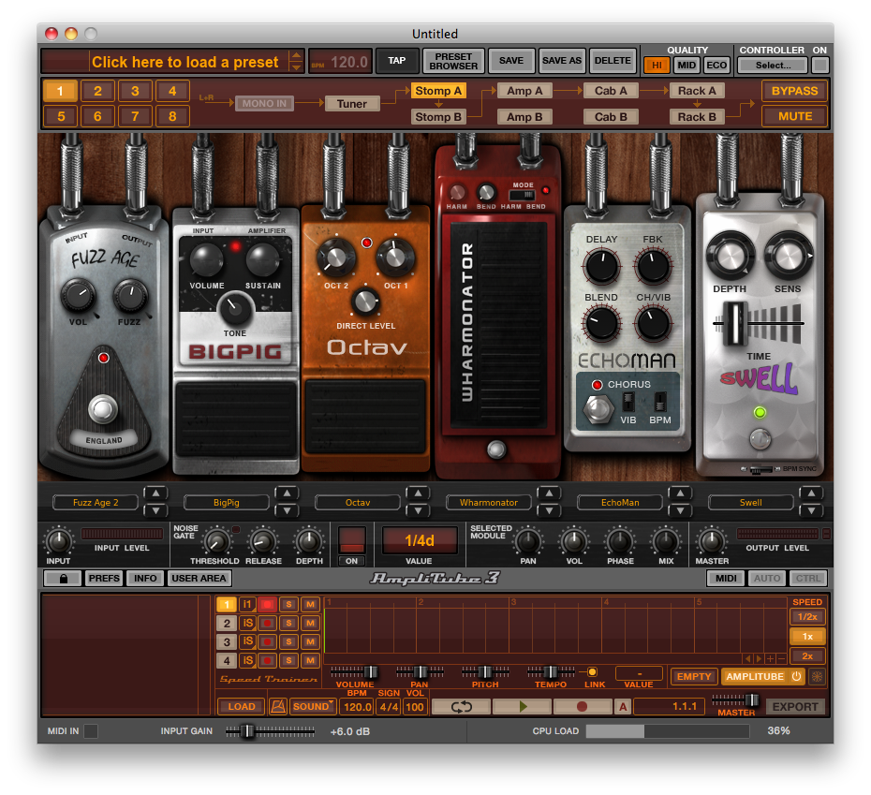Solo track 1 in Speed Trainer
The height and width of the screenshot is (795, 871).
pos(288,605)
